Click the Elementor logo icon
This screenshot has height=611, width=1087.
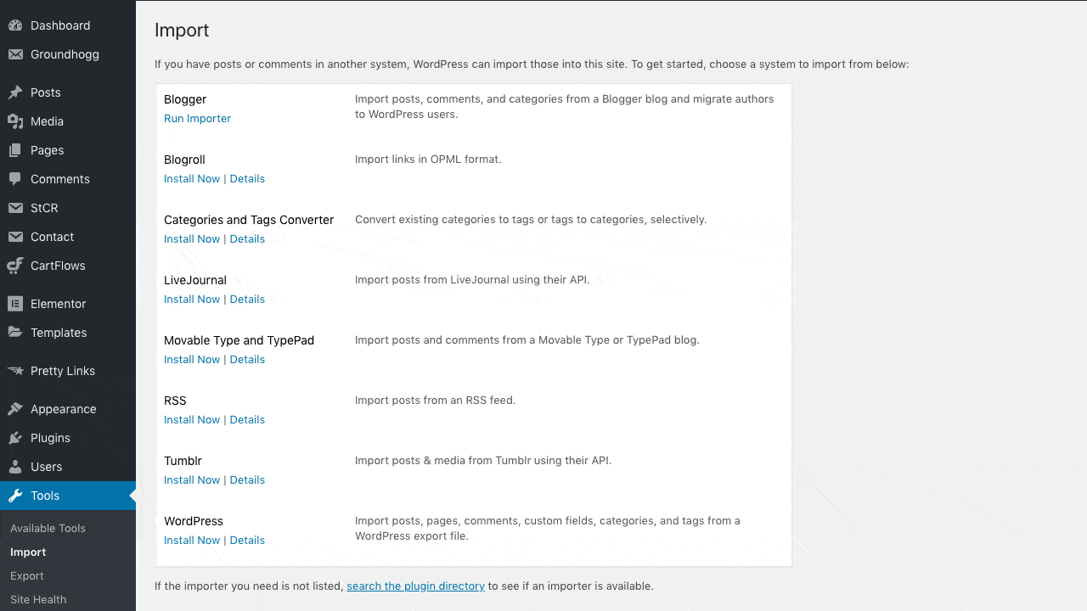15,304
